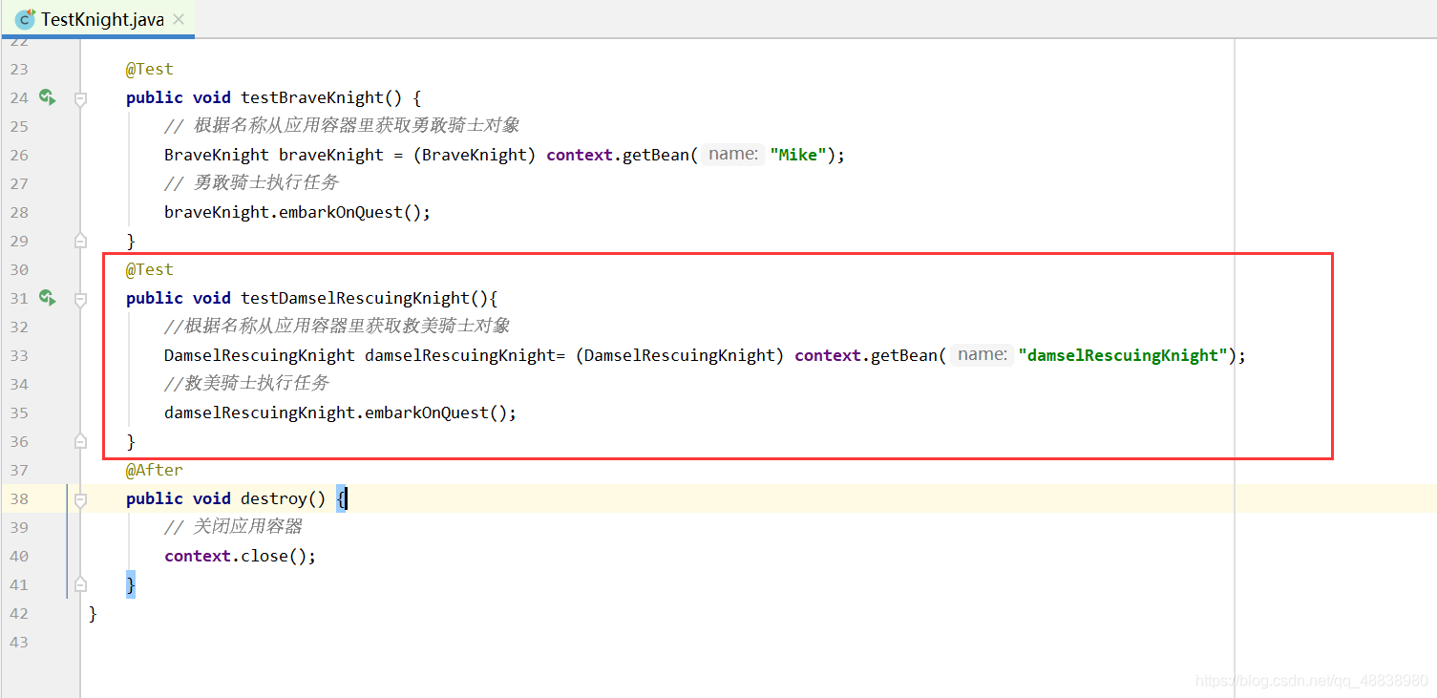The height and width of the screenshot is (698, 1437).
Task: Click the (DamselRescuingKnight) cast on line 33
Action: click(680, 355)
